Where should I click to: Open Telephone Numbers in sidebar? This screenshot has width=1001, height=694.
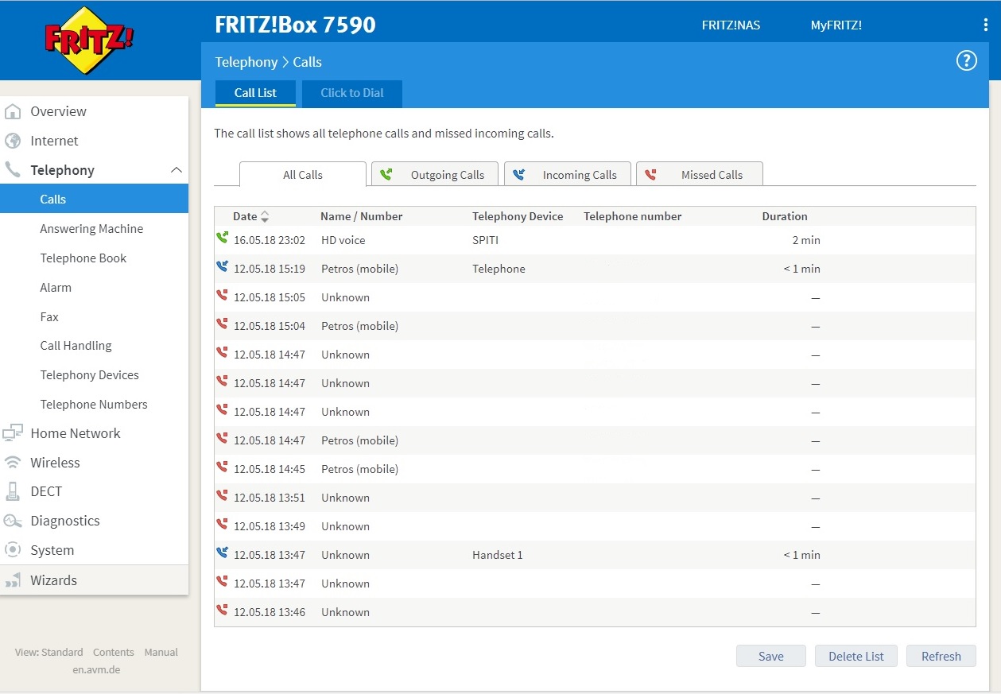[x=94, y=405]
